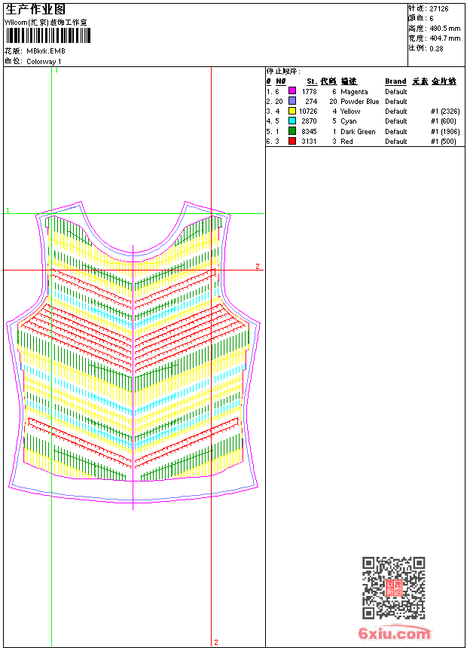The width and height of the screenshot is (467, 648).
Task: Click the St. column header
Action: [x=311, y=81]
